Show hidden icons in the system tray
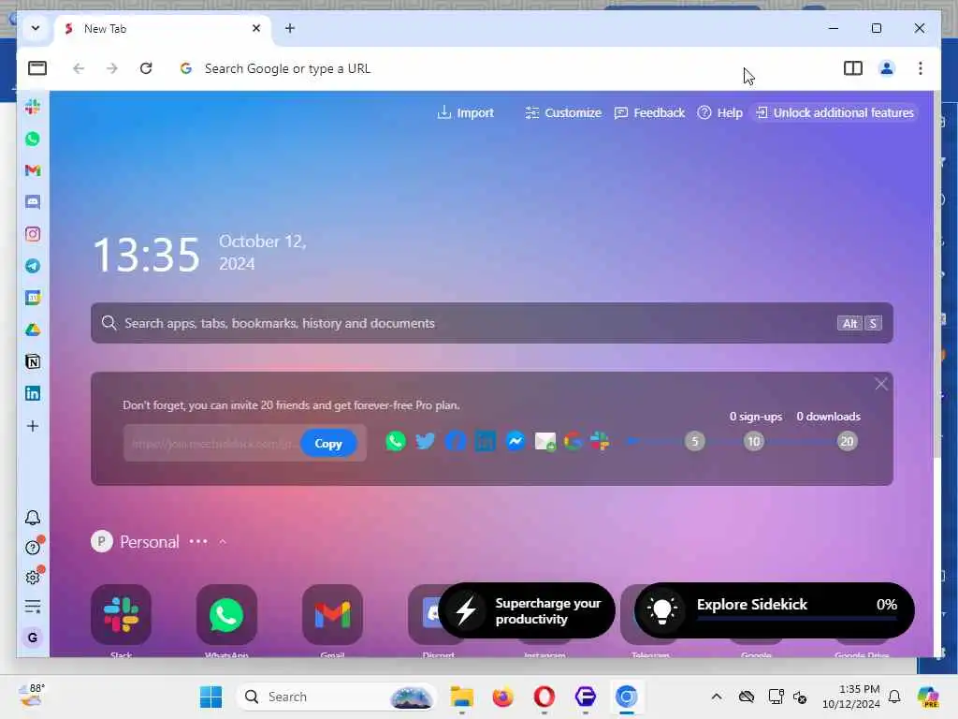 click(717, 697)
